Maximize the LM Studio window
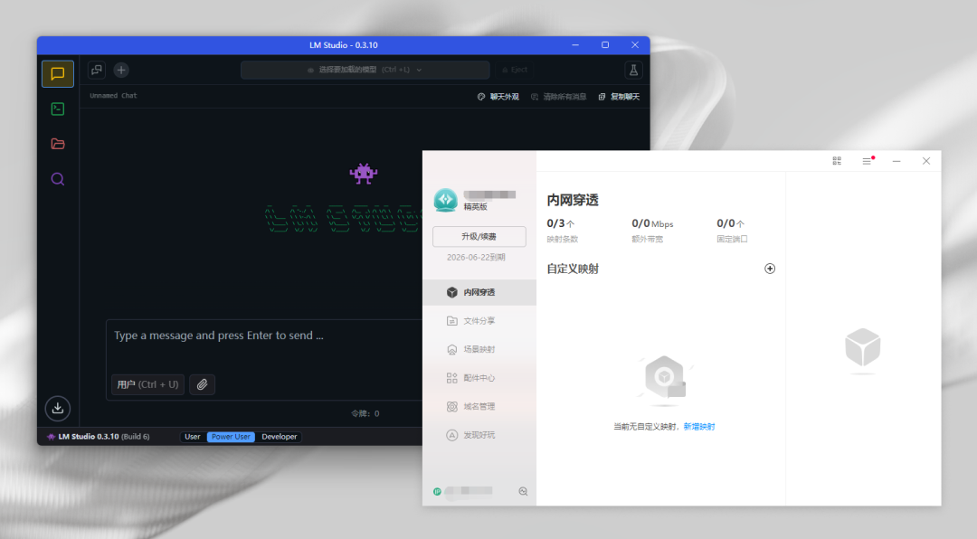977x539 pixels. click(605, 45)
